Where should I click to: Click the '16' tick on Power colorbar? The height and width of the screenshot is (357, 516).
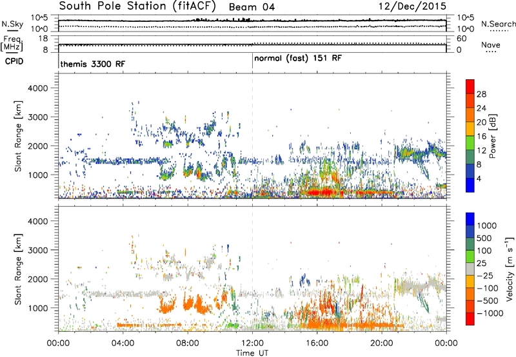pyautogui.click(x=481, y=137)
